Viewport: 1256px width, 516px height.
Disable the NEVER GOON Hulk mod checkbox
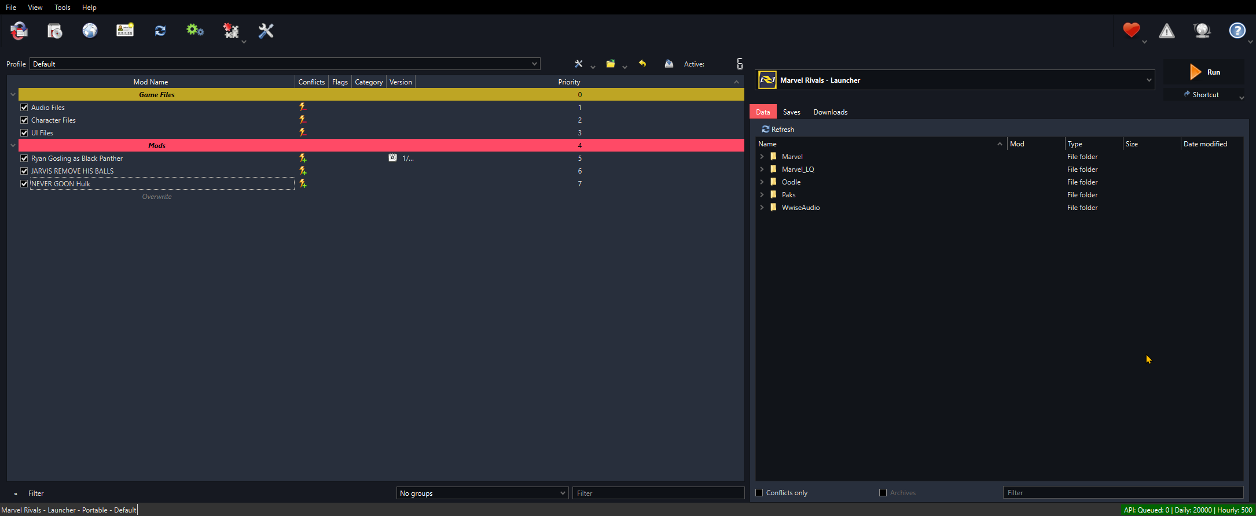click(24, 183)
